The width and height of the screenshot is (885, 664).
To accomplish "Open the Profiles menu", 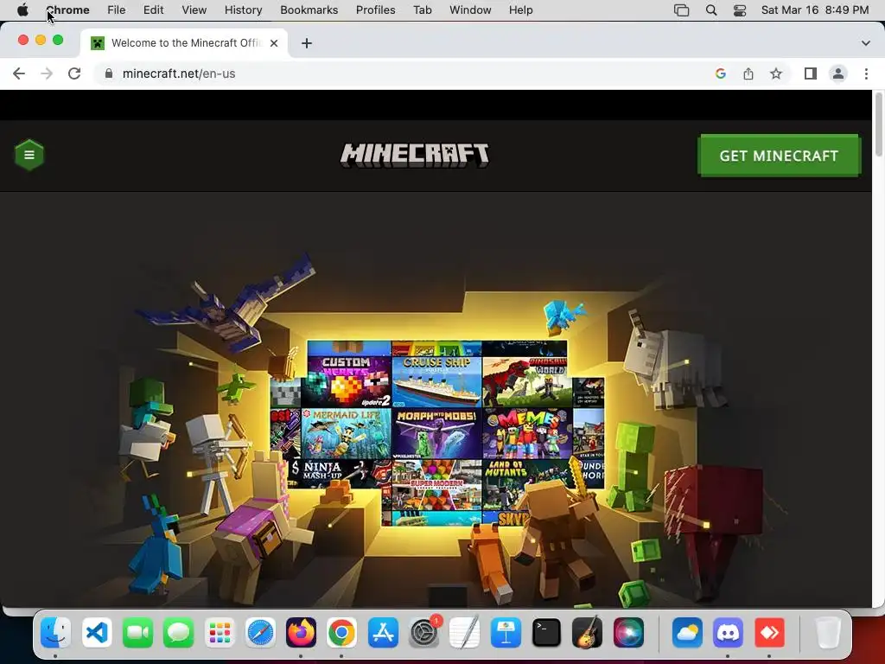I will pyautogui.click(x=375, y=10).
